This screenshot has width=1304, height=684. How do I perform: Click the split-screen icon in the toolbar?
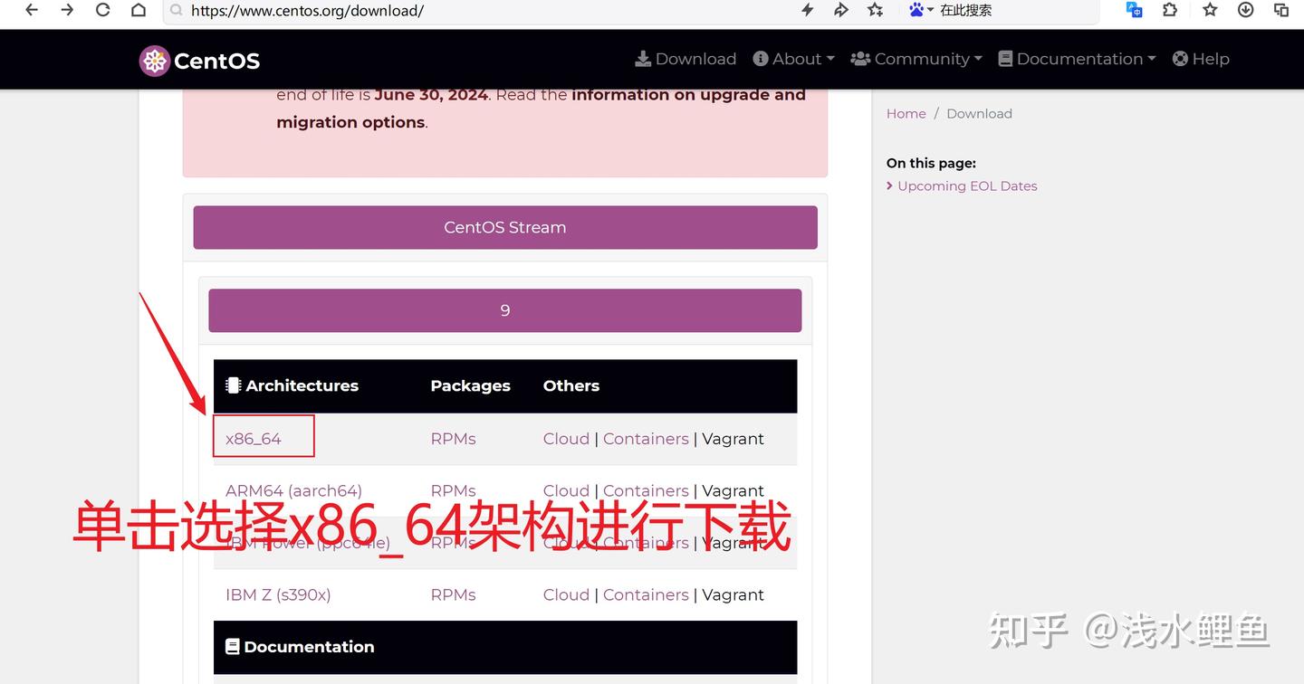tap(1280, 11)
